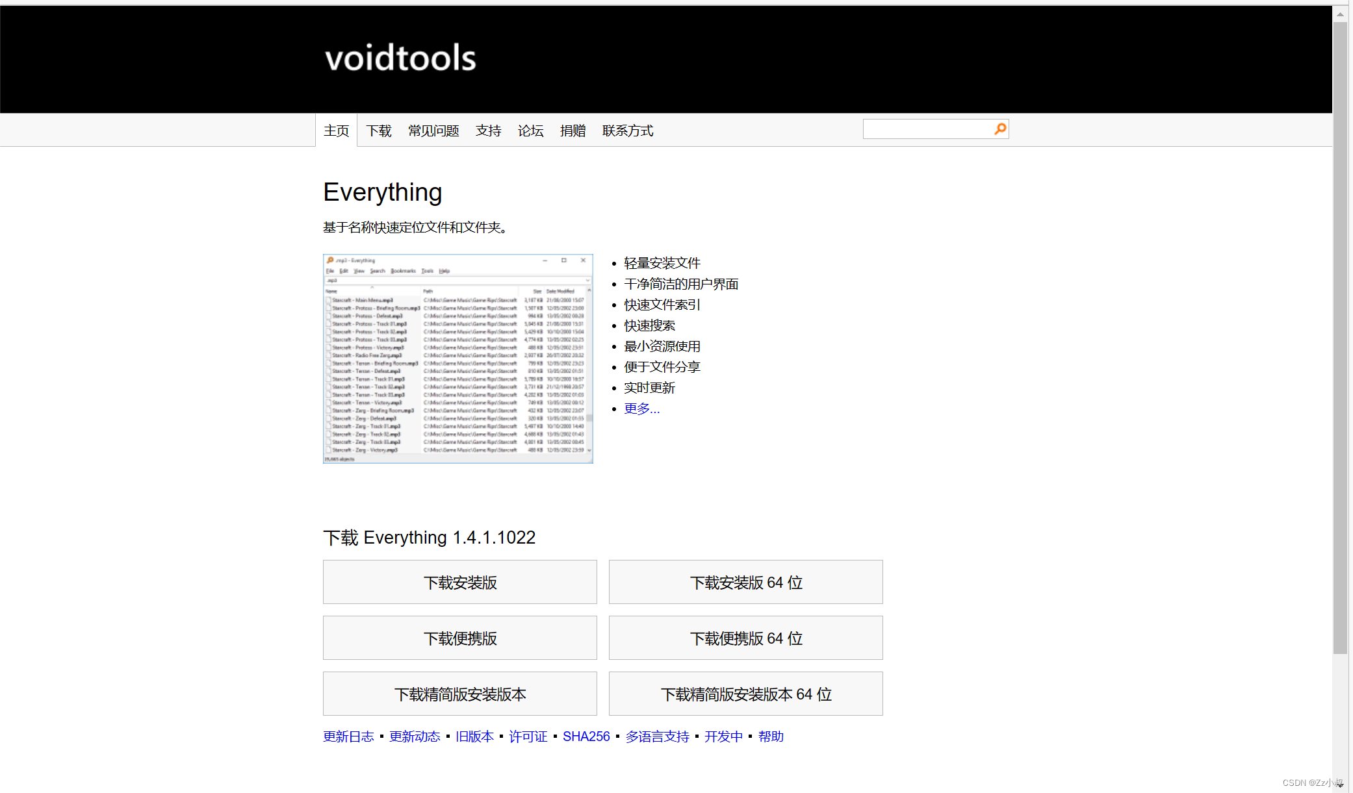Open the 支持 menu item
Image resolution: width=1353 pixels, height=793 pixels.
488,131
